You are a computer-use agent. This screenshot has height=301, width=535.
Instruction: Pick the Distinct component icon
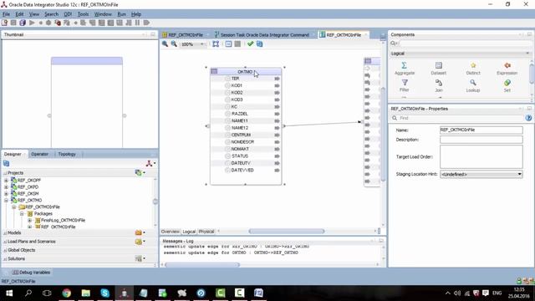point(473,65)
